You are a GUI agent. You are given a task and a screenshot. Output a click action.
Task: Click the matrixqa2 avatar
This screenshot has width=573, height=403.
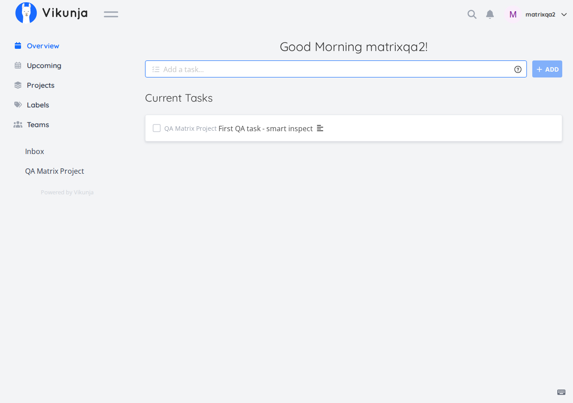(x=513, y=14)
